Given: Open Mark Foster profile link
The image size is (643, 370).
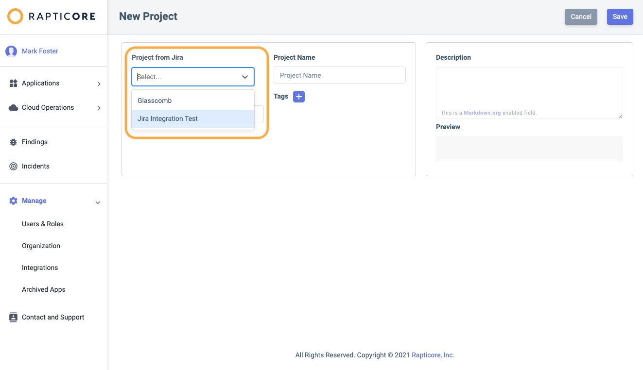Looking at the screenshot, I should point(40,51).
